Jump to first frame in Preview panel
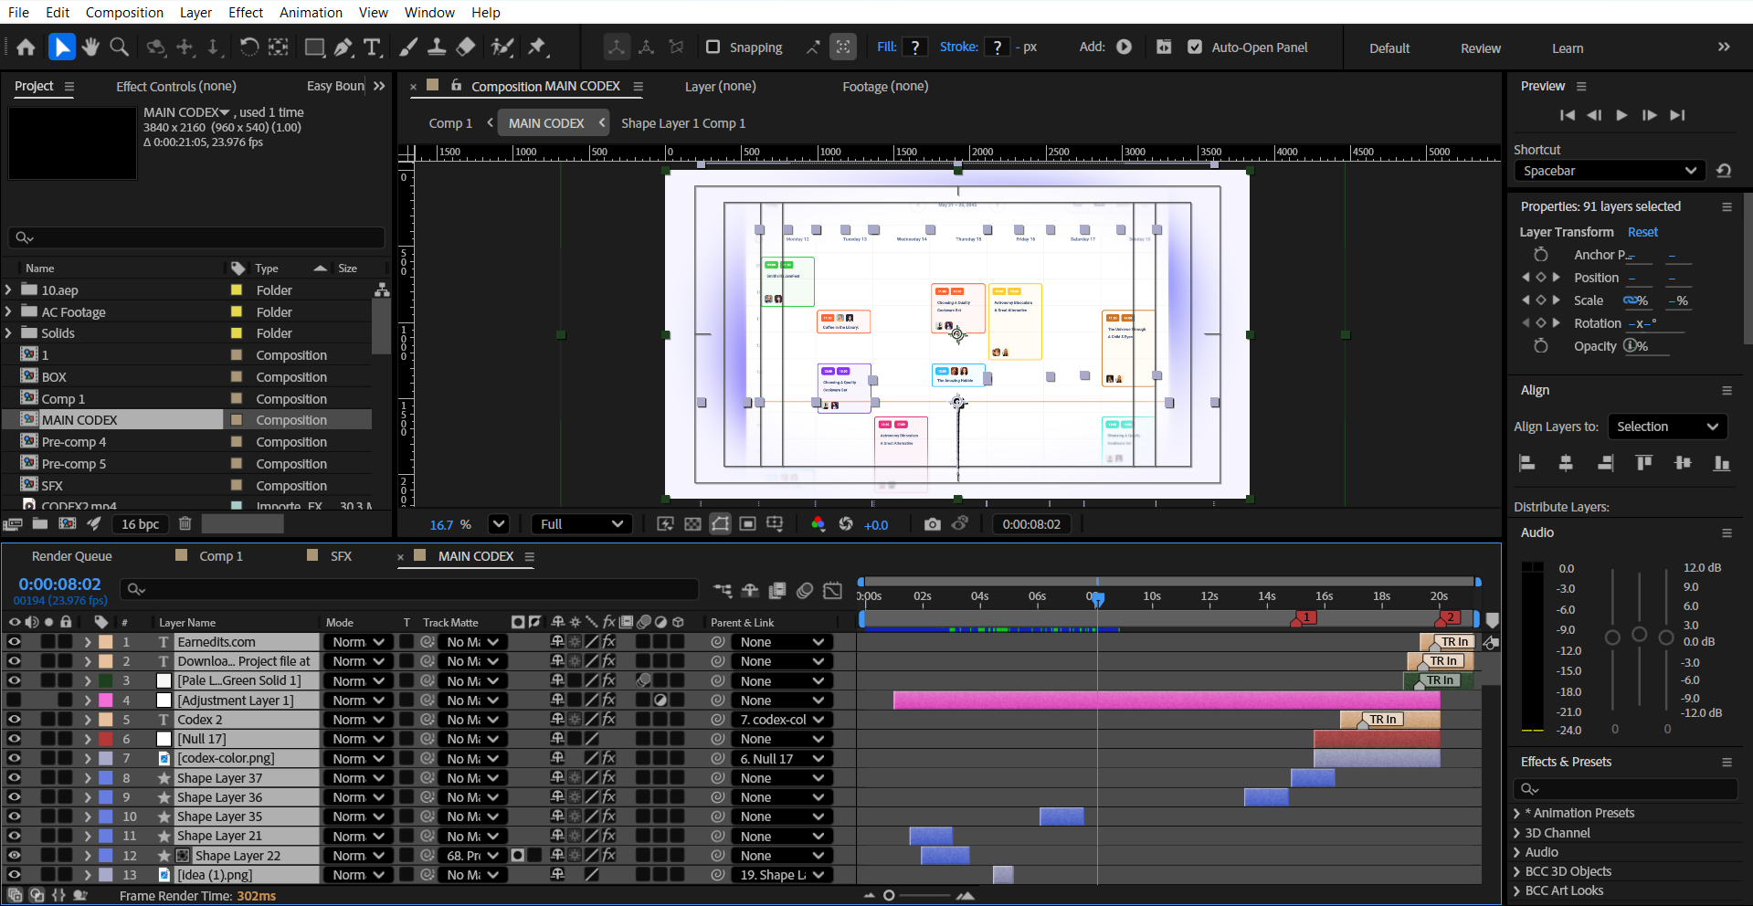 pos(1568,115)
